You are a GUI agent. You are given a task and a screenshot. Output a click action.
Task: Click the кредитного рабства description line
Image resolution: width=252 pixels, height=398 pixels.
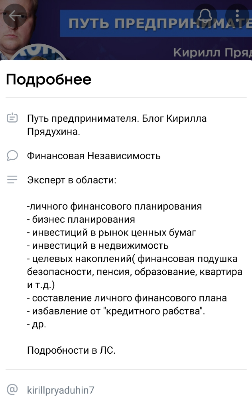116,311
